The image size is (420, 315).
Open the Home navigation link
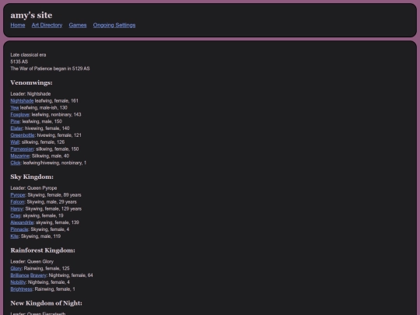[18, 25]
